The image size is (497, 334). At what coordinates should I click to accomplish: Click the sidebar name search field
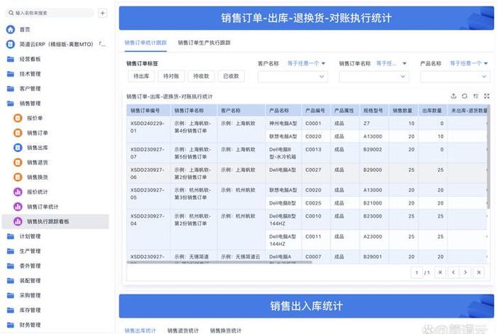50,13
